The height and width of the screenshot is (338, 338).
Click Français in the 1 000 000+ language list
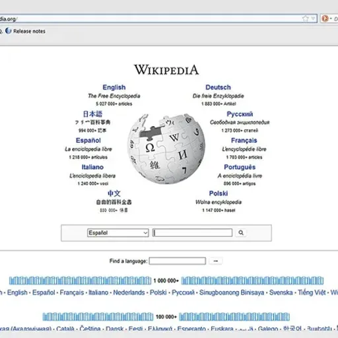click(72, 292)
